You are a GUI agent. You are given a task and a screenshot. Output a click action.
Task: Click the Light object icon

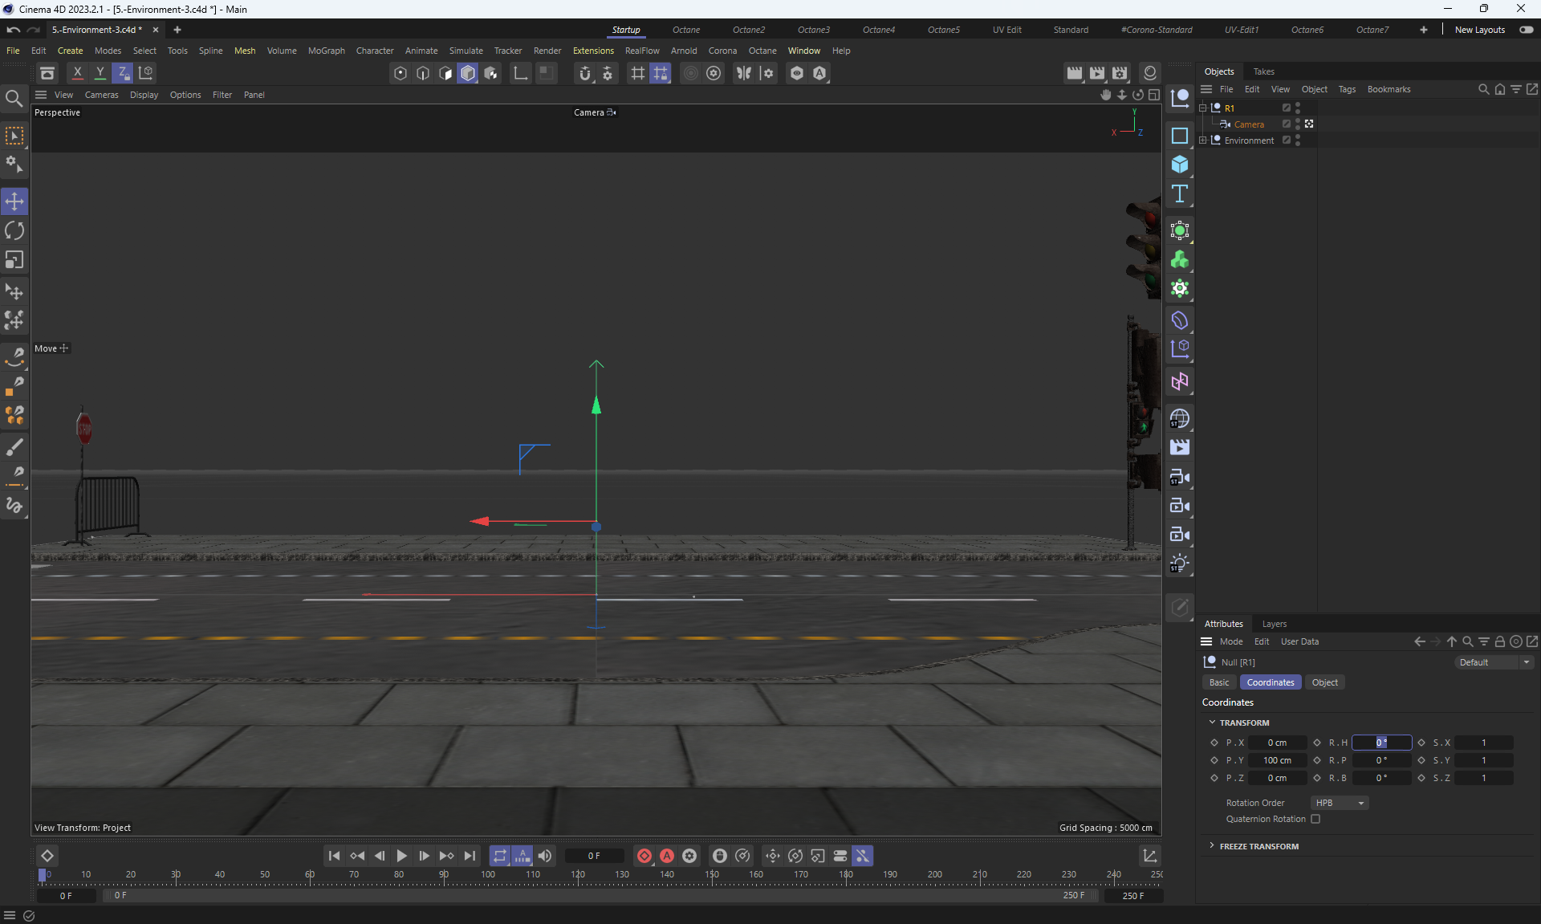tap(1179, 564)
